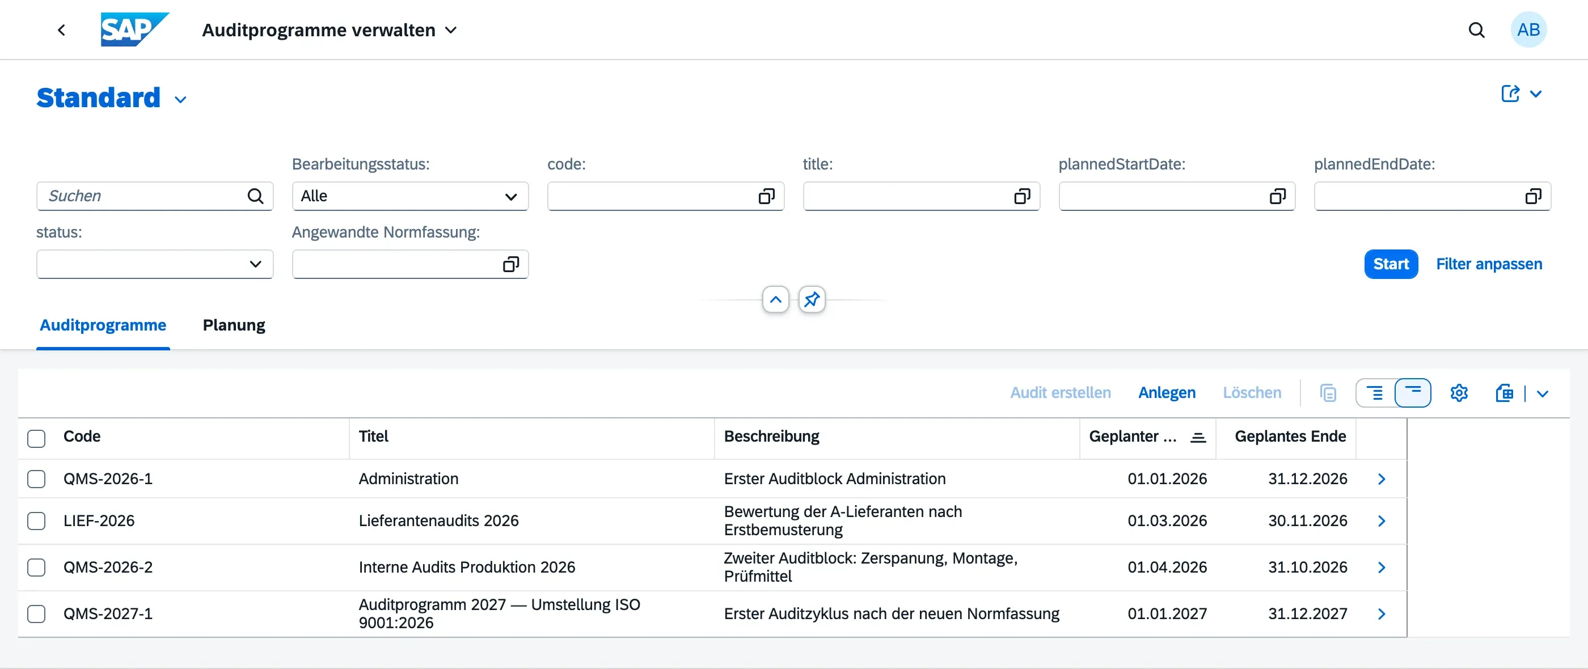Image resolution: width=1588 pixels, height=669 pixels.
Task: Click the copy icon in table toolbar
Action: click(1328, 393)
